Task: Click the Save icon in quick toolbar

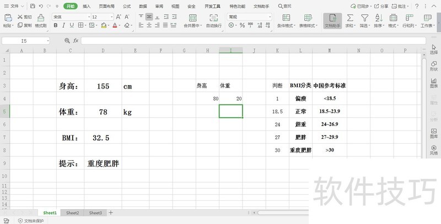Action: pyautogui.click(x=33, y=6)
